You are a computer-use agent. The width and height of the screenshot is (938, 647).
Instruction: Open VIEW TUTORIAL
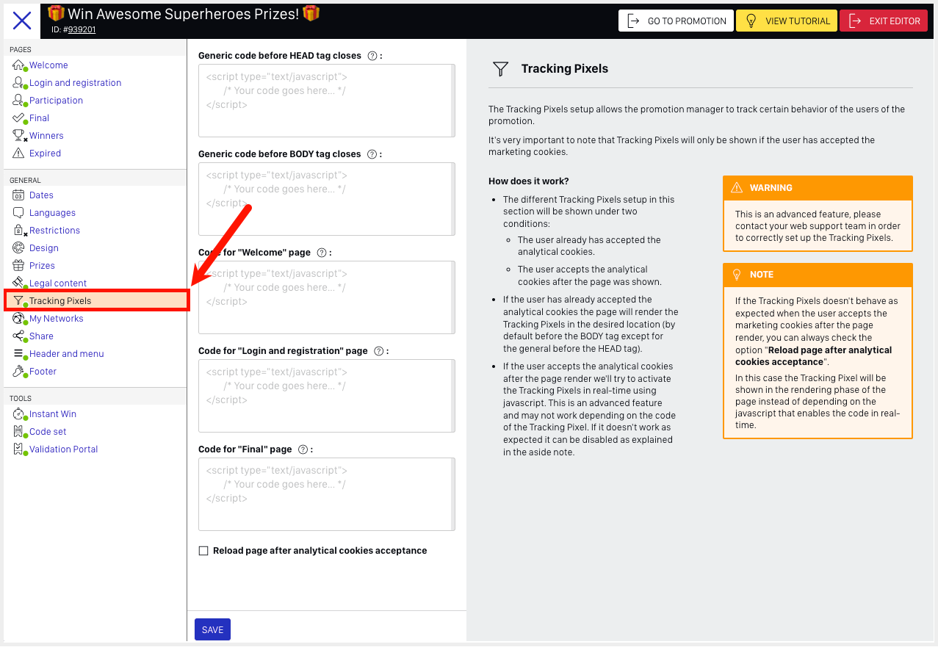(x=786, y=21)
